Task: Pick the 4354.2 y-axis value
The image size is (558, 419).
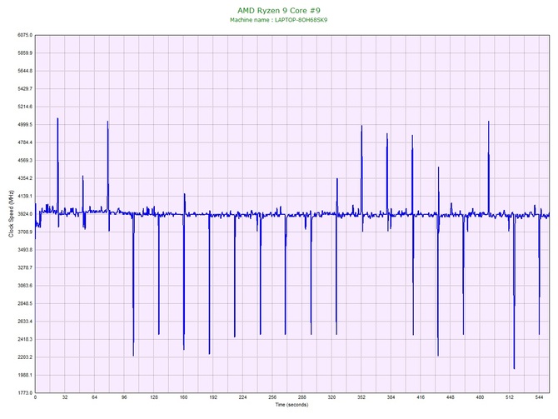Action: point(25,178)
